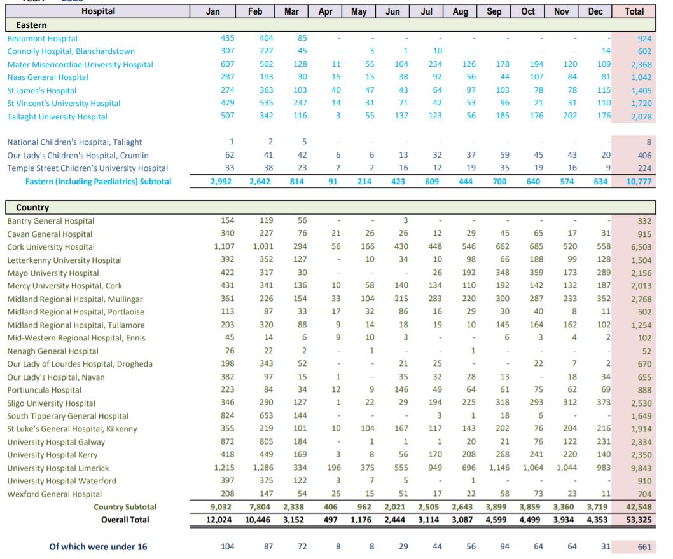
Task: Click Mater Misericordiae University Hospital name
Action: click(x=80, y=65)
